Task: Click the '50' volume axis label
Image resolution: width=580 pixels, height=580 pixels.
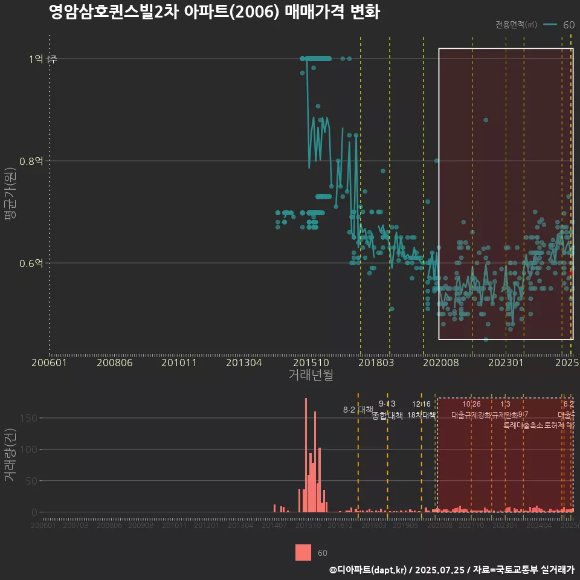Action: coord(31,481)
